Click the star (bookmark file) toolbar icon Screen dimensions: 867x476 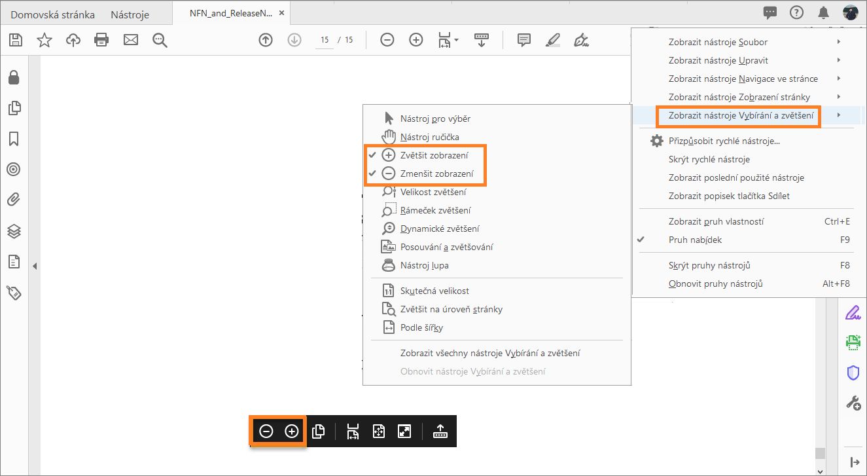pyautogui.click(x=44, y=40)
